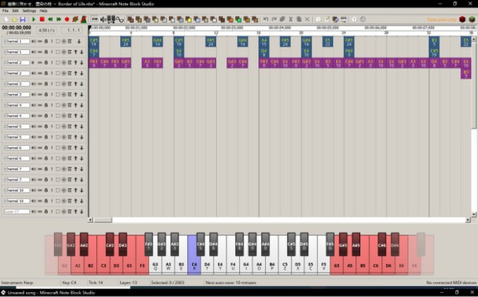Open the Edit menu
This screenshot has height=297, width=478.
point(15,10)
